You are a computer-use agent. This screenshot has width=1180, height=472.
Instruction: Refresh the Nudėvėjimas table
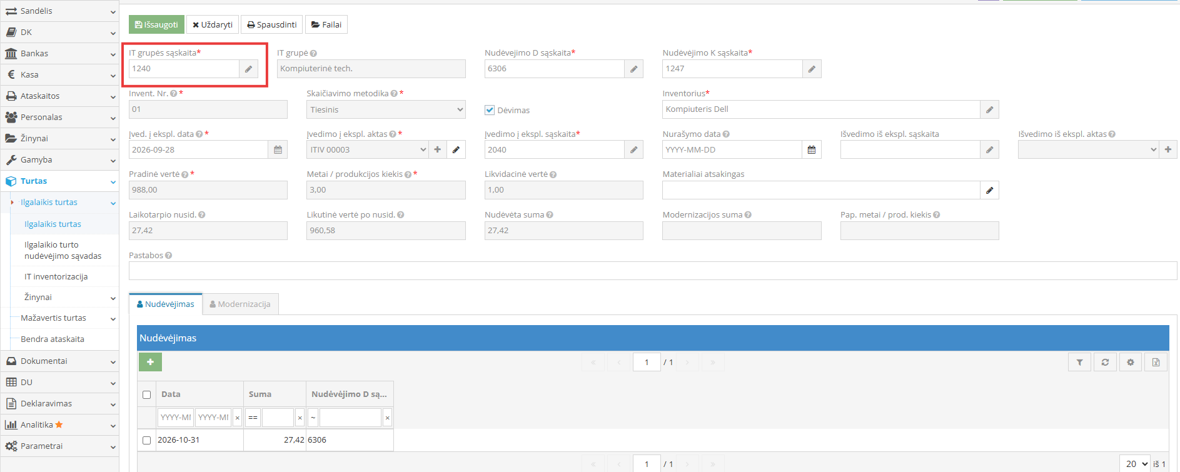click(1105, 362)
